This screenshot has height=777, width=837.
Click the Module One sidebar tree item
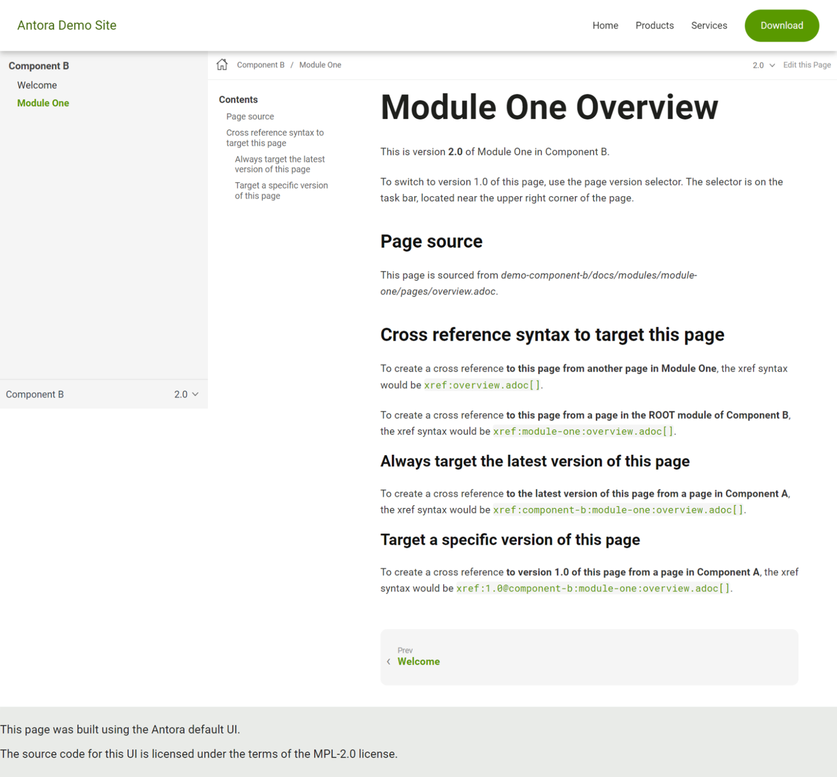coord(43,103)
